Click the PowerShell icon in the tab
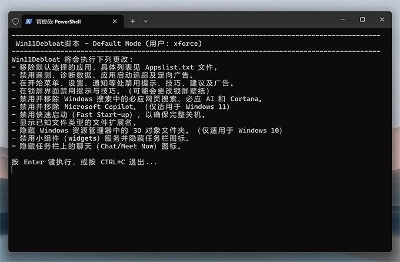This screenshot has width=400, height=262. 29,21
